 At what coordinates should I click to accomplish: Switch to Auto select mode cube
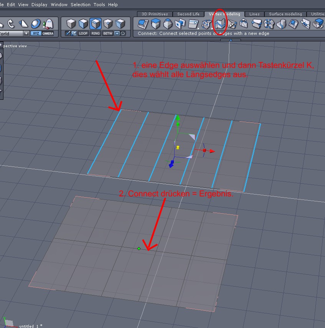click(120, 23)
